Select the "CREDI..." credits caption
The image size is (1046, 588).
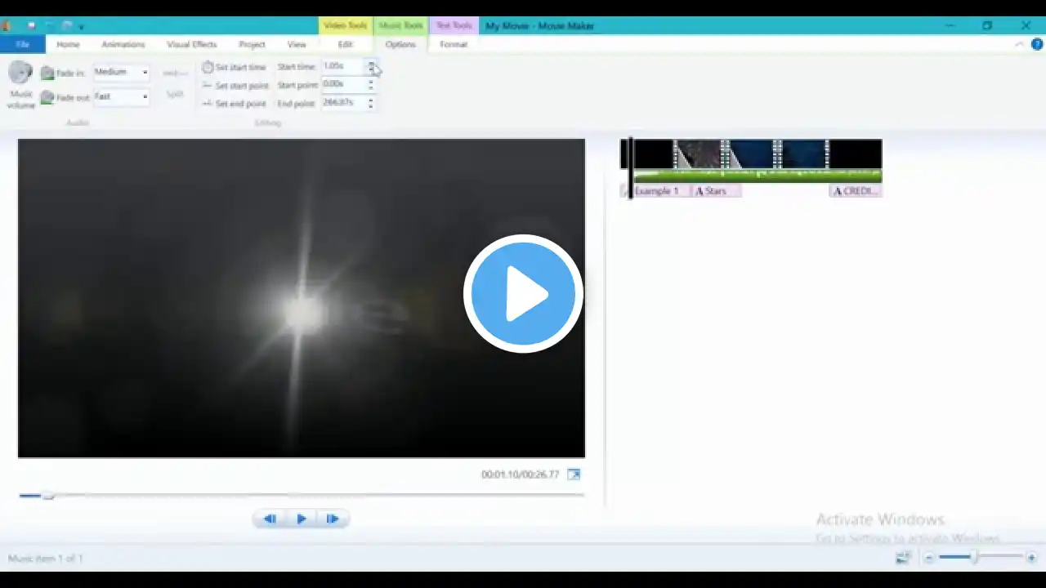point(855,191)
